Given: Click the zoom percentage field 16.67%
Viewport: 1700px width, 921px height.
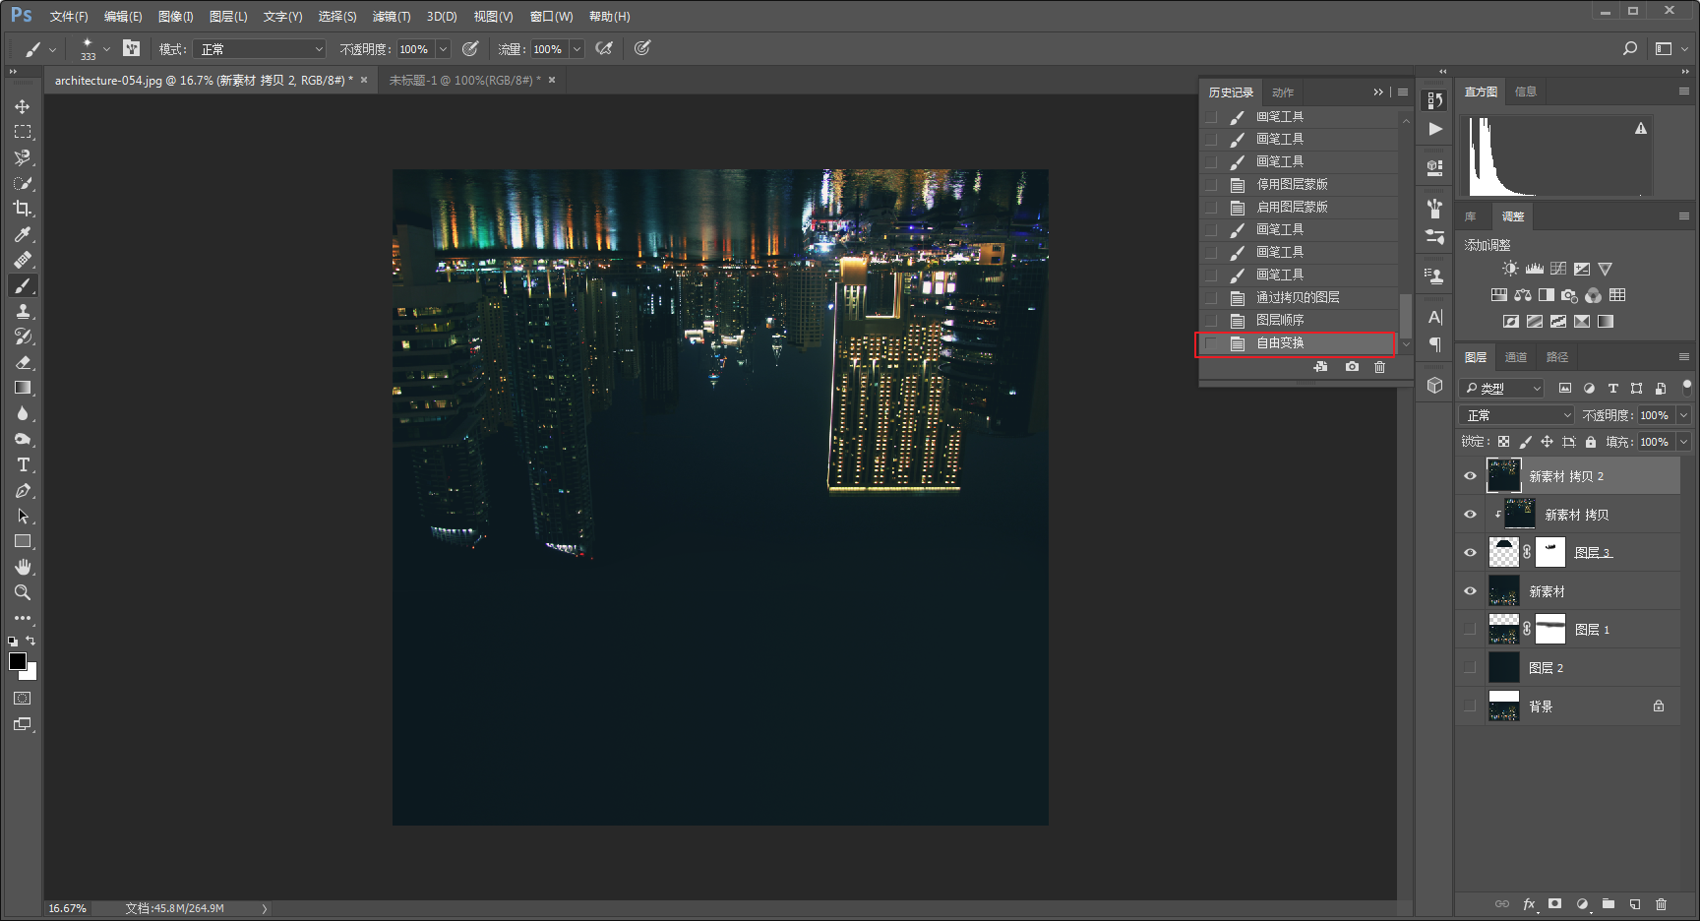Looking at the screenshot, I should coord(68,908).
